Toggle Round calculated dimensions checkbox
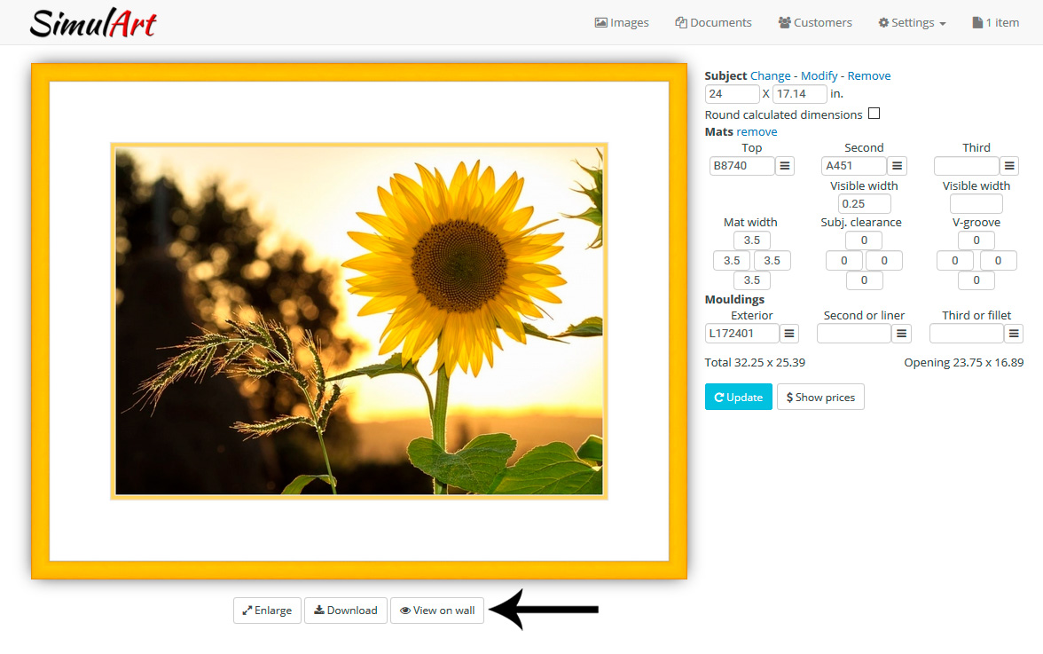Viewport: 1043px width, 654px height. (x=874, y=114)
